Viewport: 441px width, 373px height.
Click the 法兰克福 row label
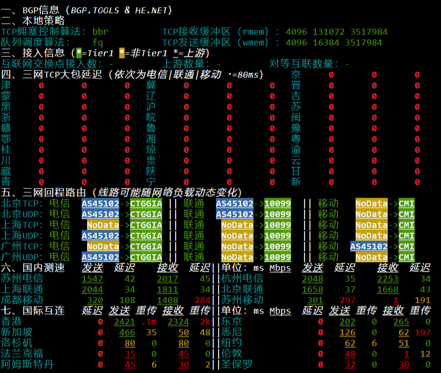22,354
